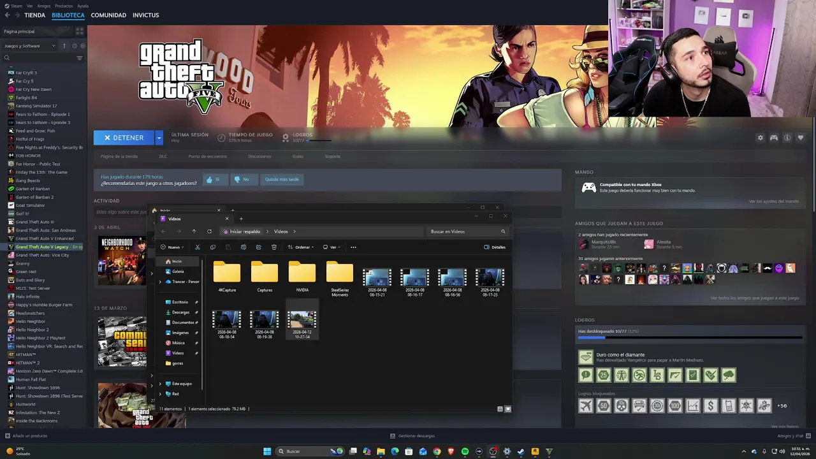Click the ready-to-play icon in Steam sidebar

pyautogui.click(x=82, y=46)
